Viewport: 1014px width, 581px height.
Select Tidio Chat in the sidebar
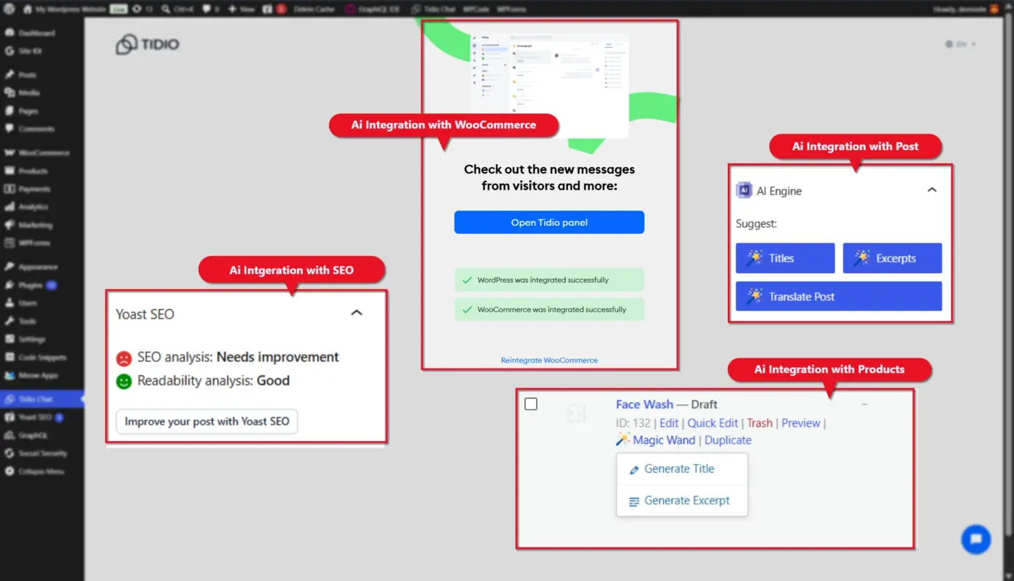click(42, 399)
